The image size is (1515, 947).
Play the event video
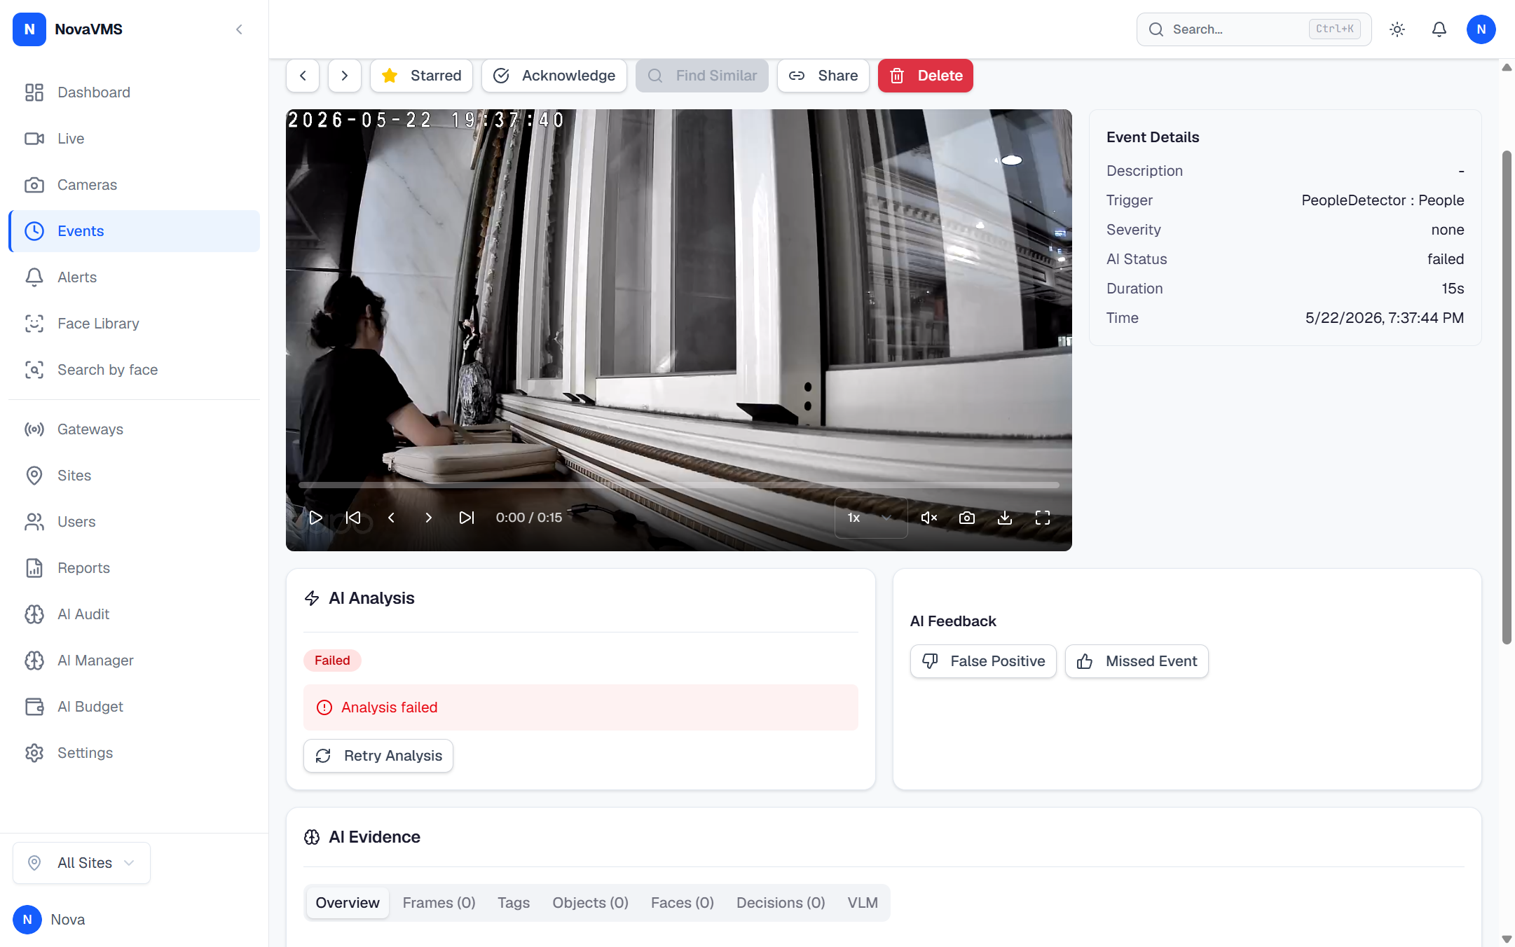click(316, 518)
